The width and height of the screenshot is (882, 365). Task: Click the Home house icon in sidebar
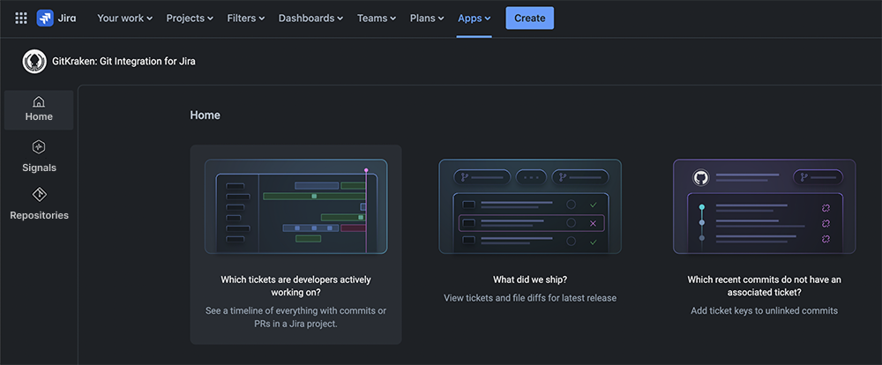(x=38, y=101)
